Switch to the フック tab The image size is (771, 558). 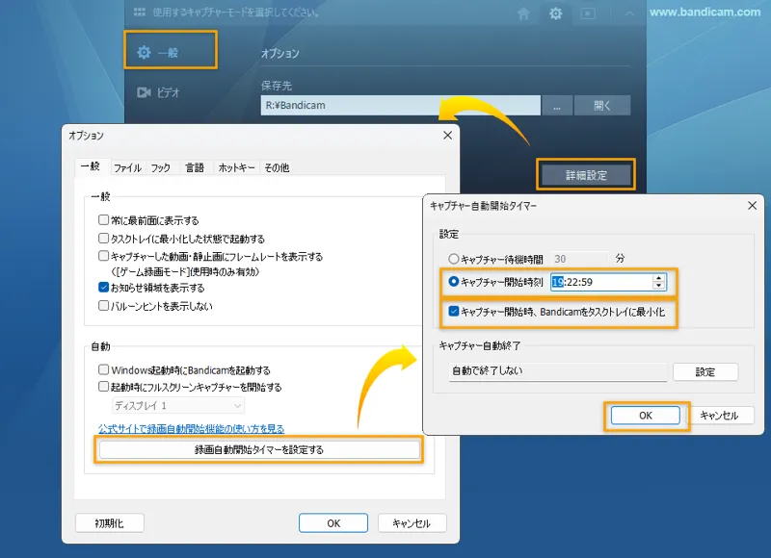(x=160, y=167)
